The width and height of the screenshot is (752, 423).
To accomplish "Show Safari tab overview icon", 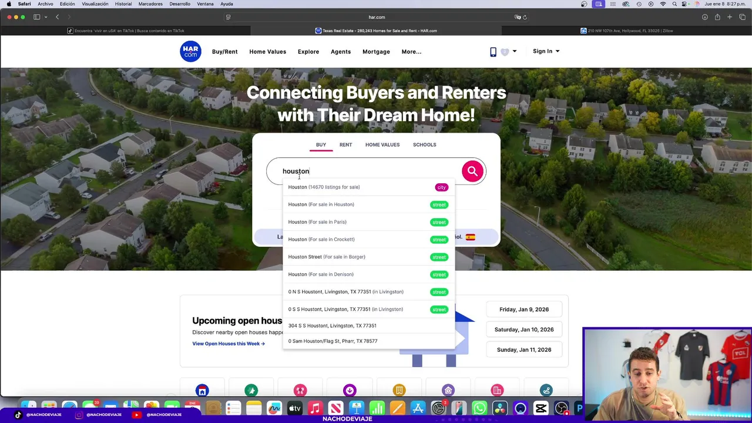I will click(742, 17).
